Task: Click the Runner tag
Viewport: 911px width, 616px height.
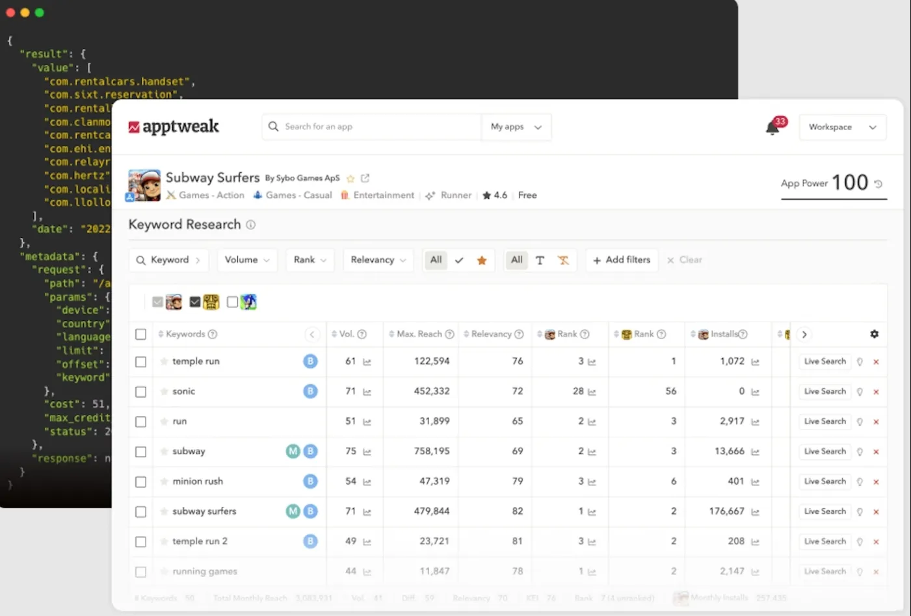Action: pyautogui.click(x=449, y=195)
